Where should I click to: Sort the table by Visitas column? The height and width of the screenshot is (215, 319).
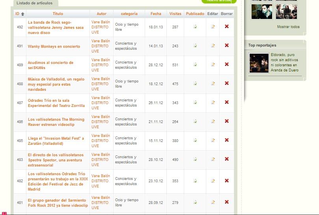click(x=175, y=14)
